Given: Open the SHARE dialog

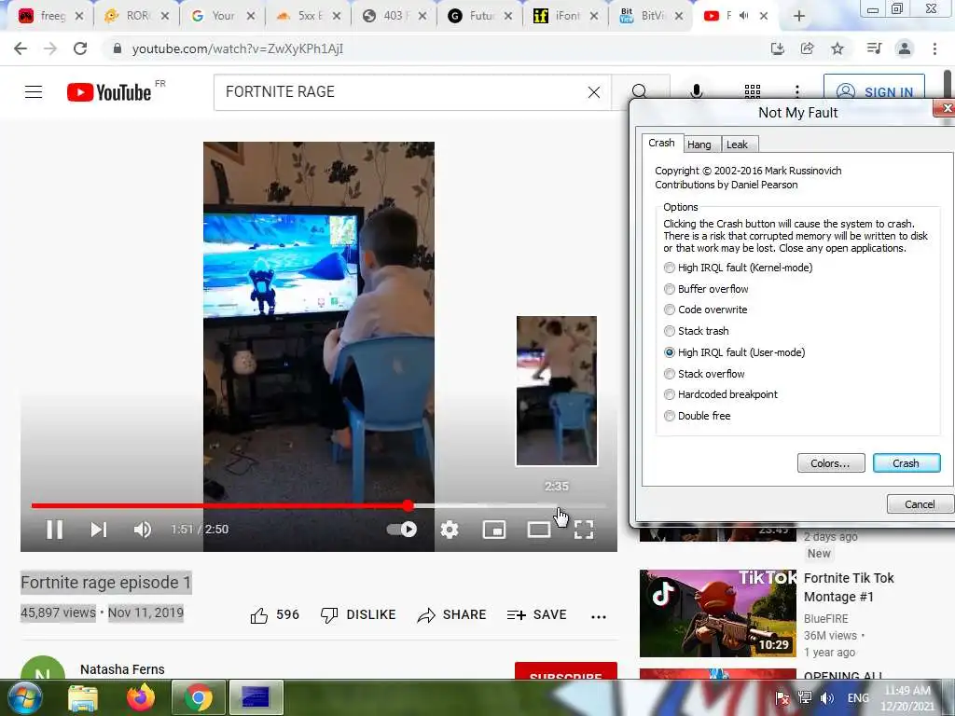Looking at the screenshot, I should (x=451, y=615).
